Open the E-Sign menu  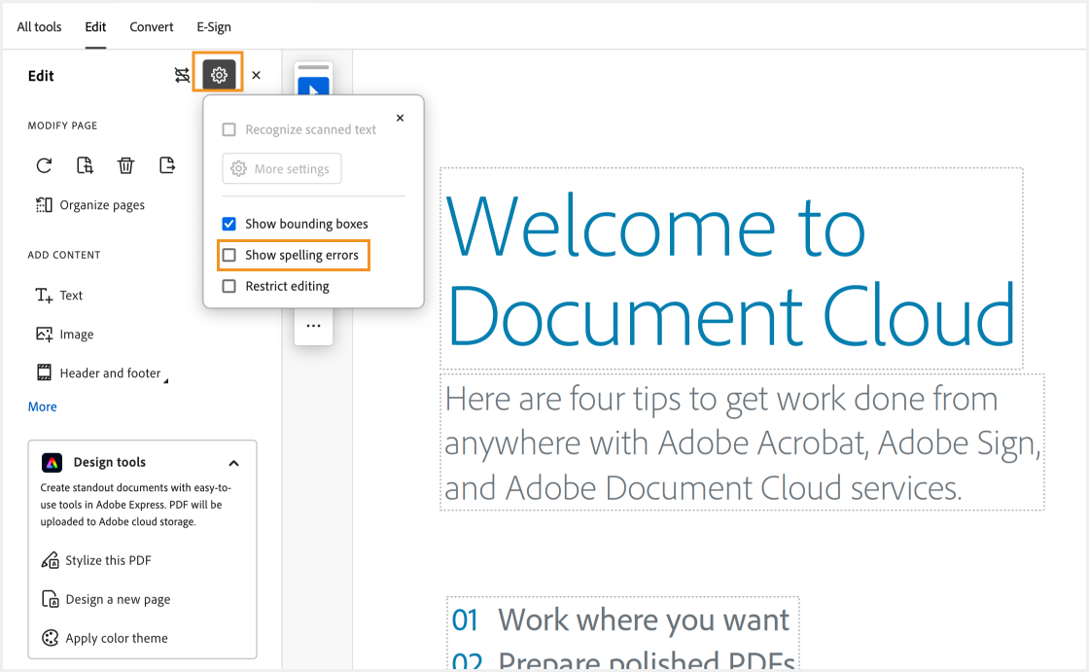point(213,26)
